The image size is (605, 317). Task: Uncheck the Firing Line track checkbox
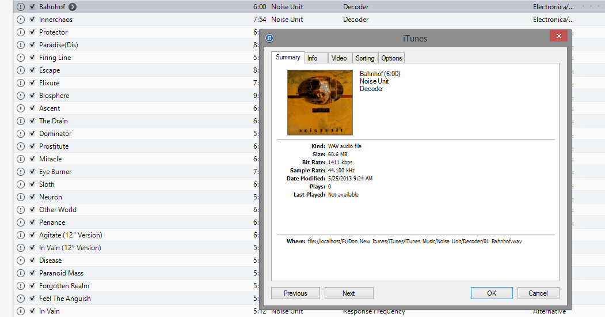tap(32, 57)
